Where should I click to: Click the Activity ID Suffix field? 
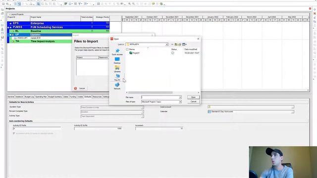(98, 129)
